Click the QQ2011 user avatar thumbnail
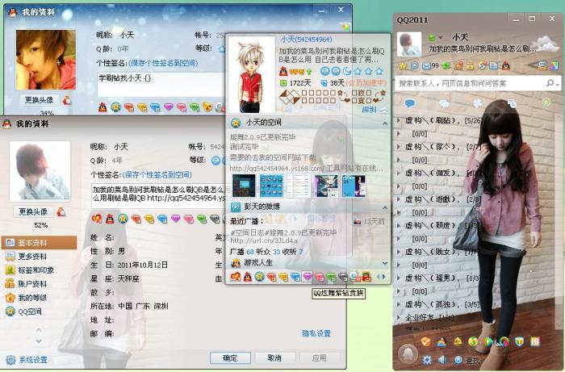Screen dimensions: 565x372 coord(409,44)
